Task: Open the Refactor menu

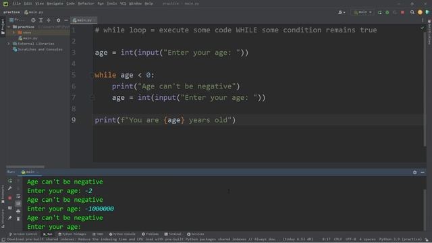Action: click(x=86, y=3)
